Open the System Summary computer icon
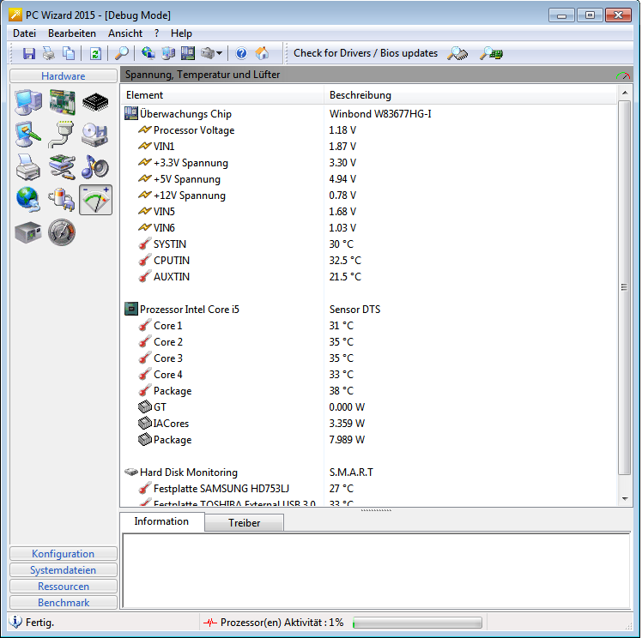This screenshot has width=642, height=638. click(28, 102)
